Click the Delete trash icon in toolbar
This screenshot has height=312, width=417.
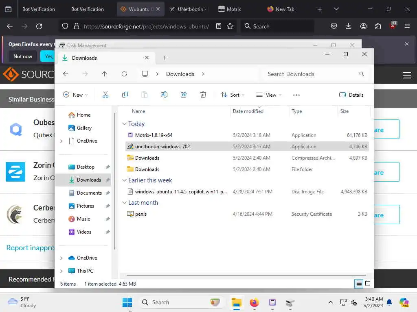[203, 95]
